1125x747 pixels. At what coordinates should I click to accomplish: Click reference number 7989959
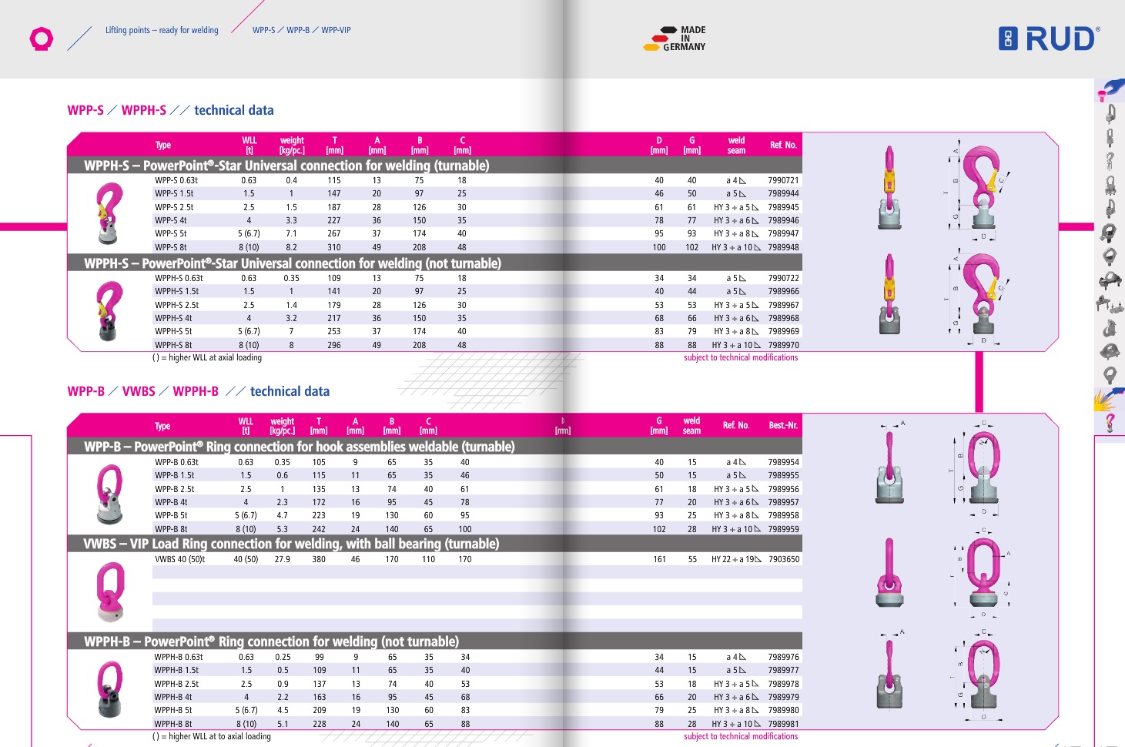[783, 529]
